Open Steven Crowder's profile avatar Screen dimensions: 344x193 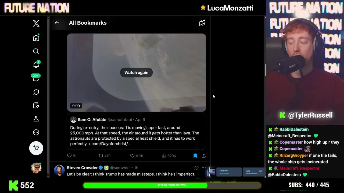pos(59,170)
